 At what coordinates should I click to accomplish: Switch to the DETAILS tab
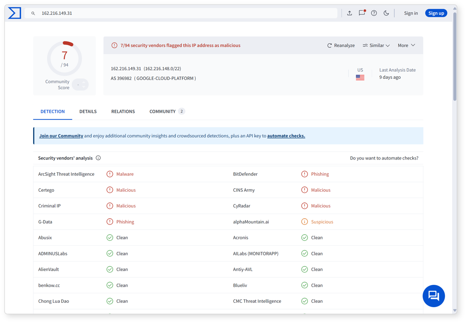pyautogui.click(x=88, y=111)
